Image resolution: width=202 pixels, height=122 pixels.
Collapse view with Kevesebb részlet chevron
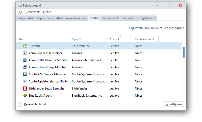20,104
